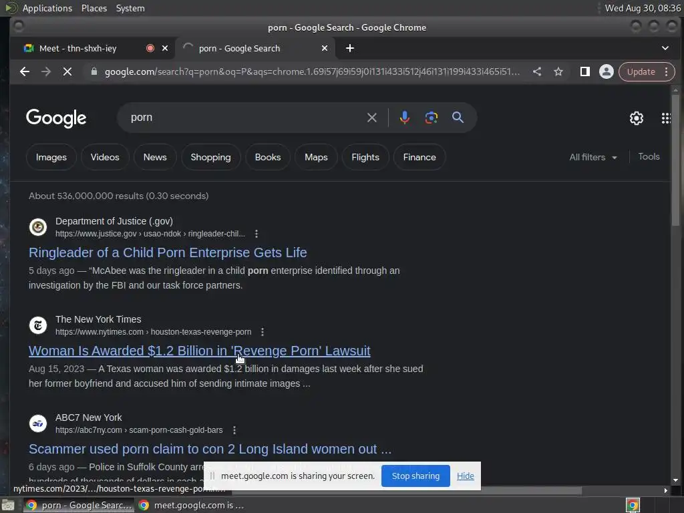684x513 pixels.
Task: Share this page via the share icon
Action: pos(537,71)
